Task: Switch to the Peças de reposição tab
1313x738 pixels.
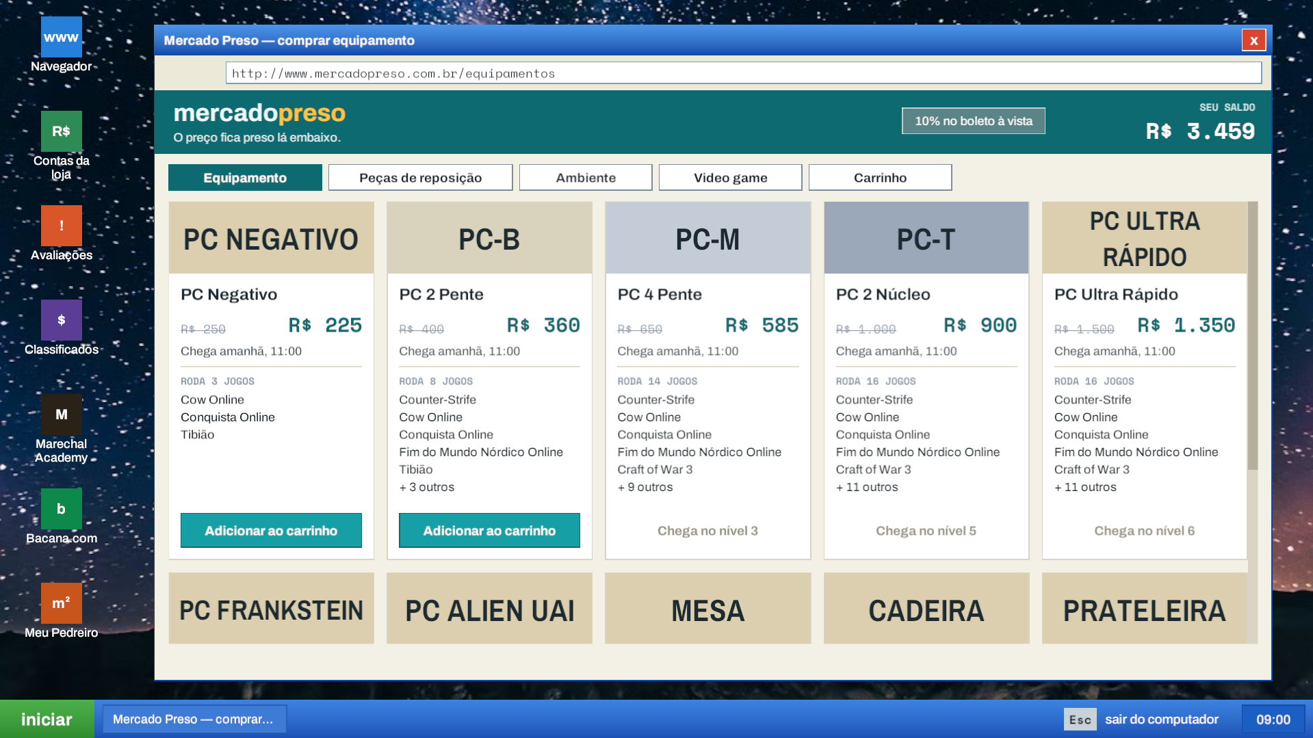Action: pos(421,178)
